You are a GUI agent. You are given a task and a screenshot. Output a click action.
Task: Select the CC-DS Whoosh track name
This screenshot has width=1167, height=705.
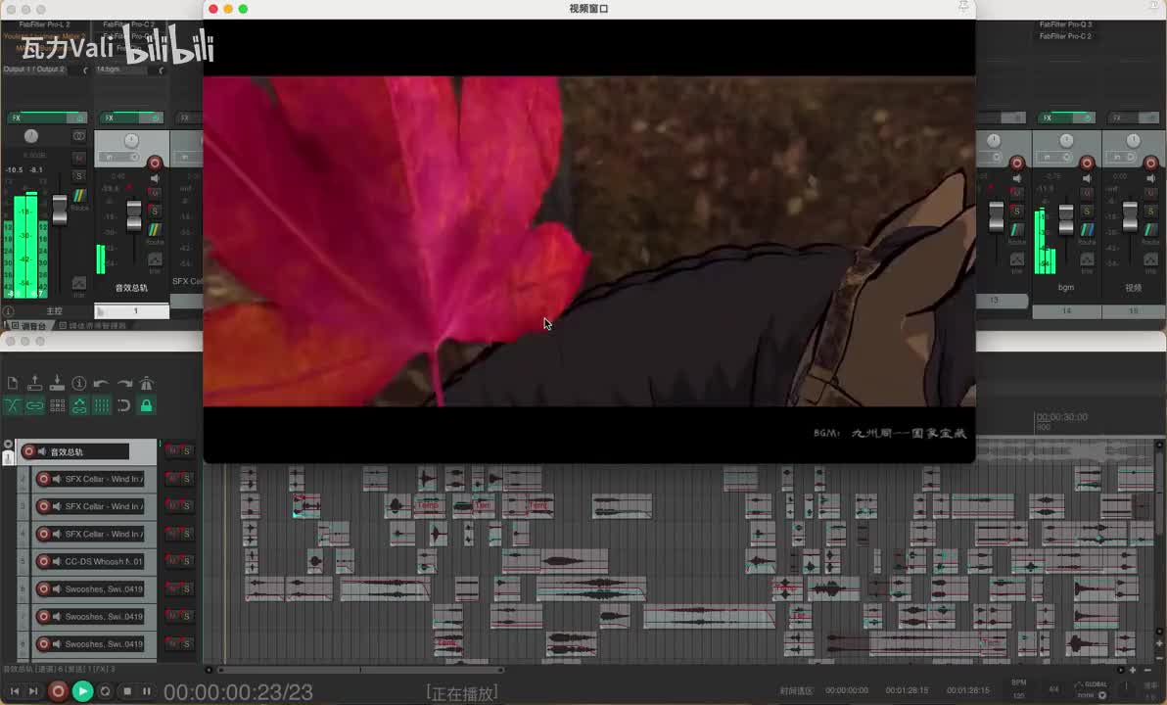(x=104, y=561)
